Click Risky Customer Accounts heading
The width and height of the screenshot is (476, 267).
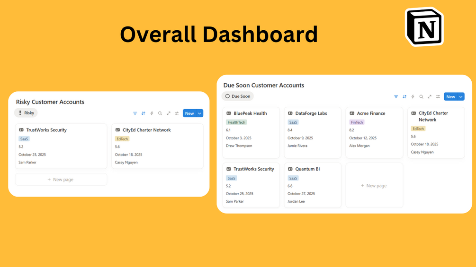point(50,102)
